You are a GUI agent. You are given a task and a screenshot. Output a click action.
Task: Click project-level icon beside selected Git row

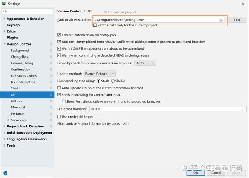point(51,94)
